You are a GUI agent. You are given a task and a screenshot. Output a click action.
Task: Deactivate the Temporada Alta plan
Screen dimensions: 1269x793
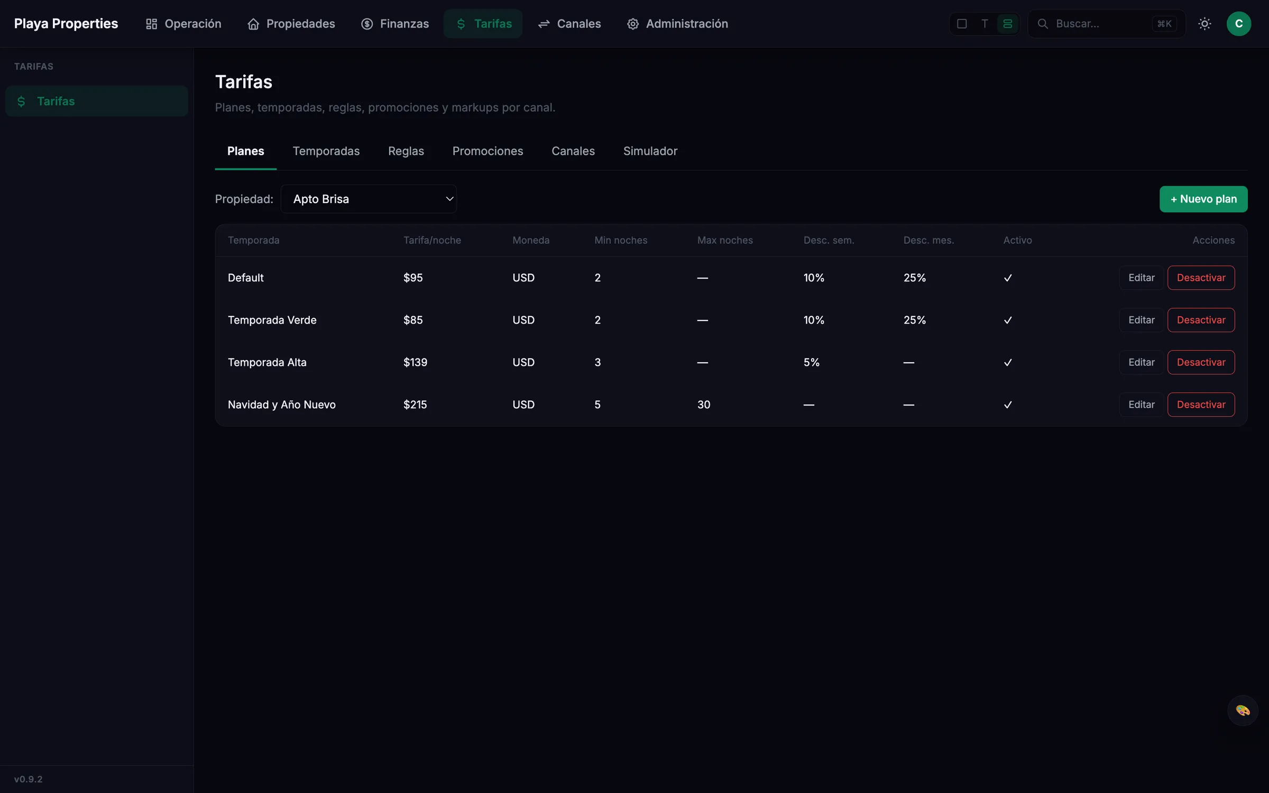(1201, 362)
